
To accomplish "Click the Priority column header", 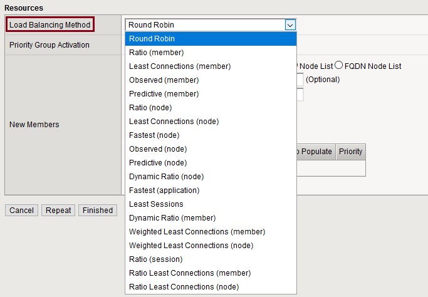I will tap(350, 152).
